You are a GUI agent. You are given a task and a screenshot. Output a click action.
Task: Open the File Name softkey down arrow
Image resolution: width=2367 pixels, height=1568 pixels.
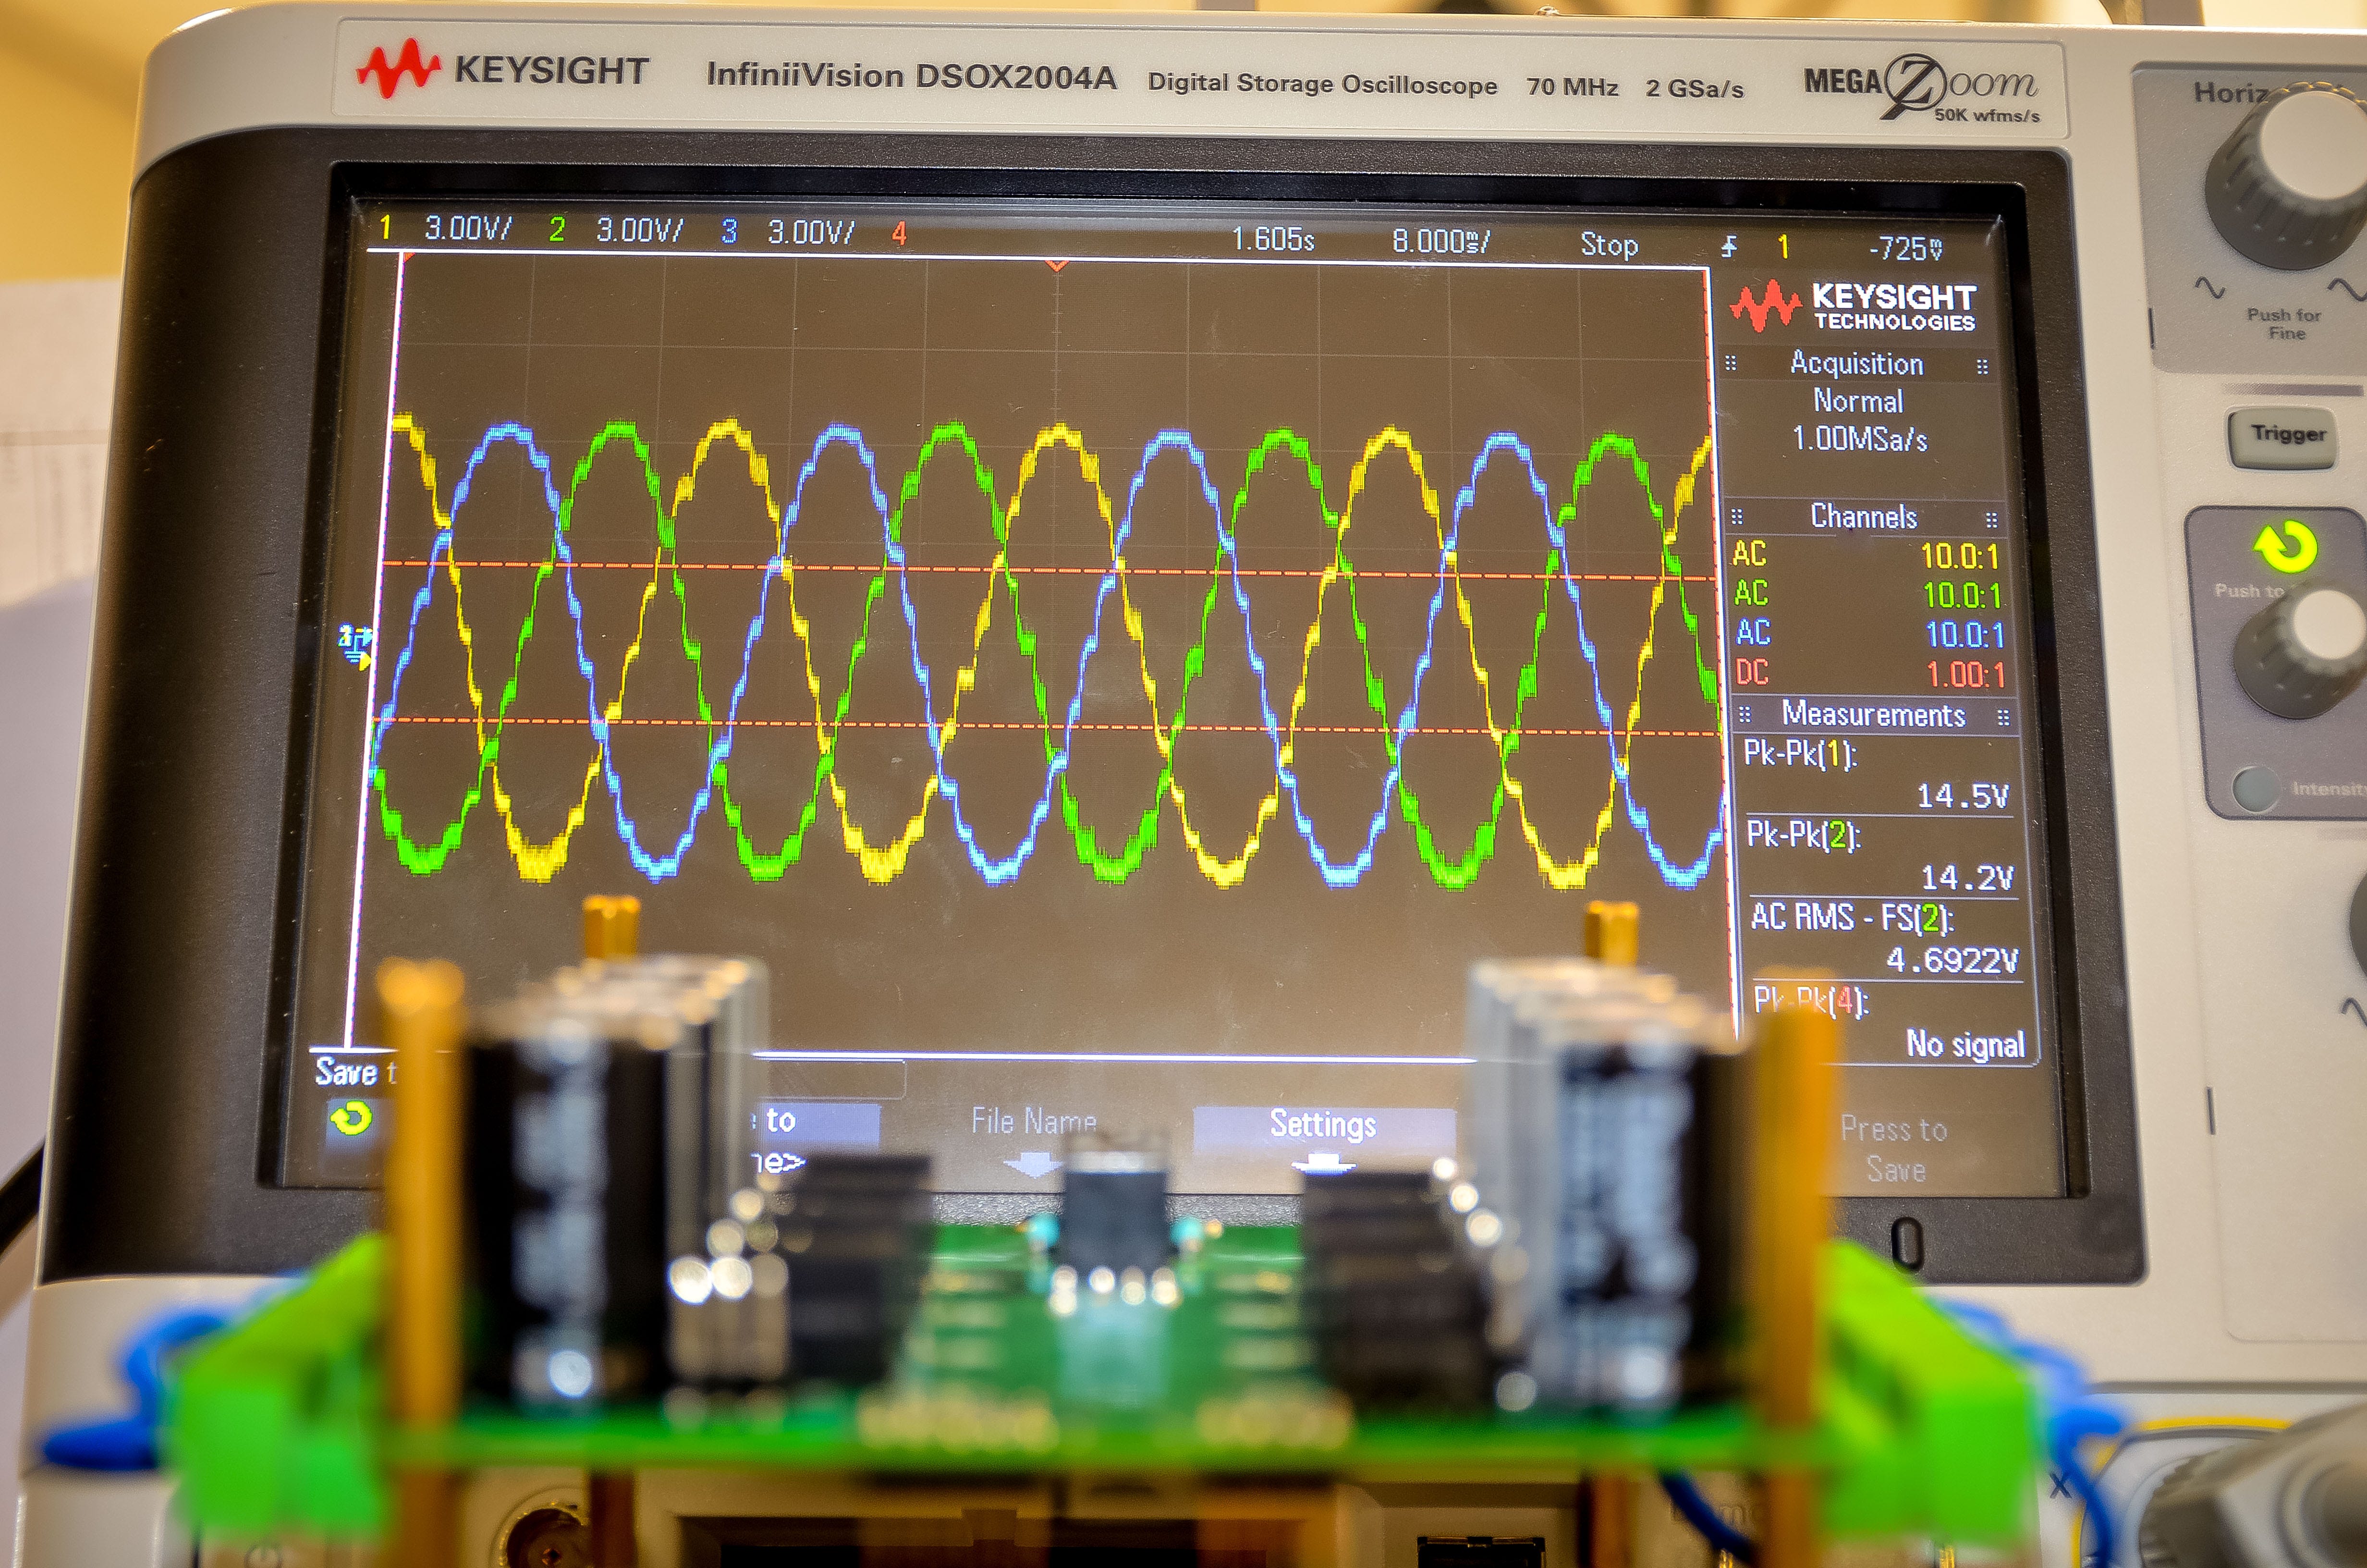(1033, 1164)
